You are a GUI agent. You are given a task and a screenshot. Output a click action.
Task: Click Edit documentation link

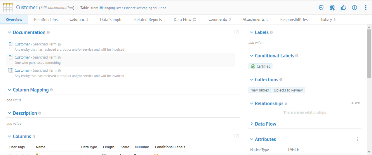point(56,8)
